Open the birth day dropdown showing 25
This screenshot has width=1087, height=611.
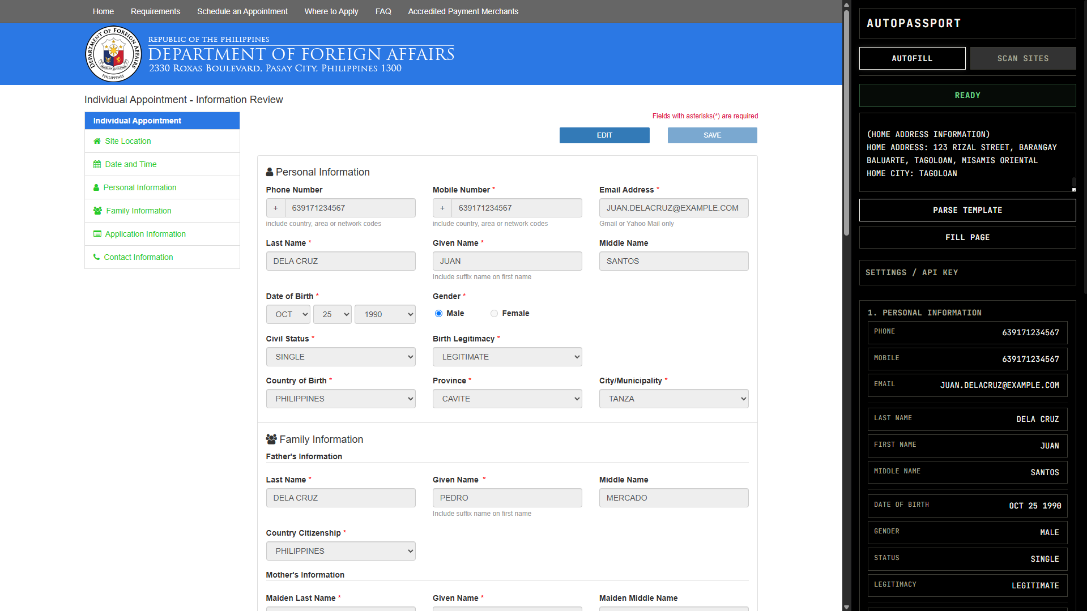point(333,314)
